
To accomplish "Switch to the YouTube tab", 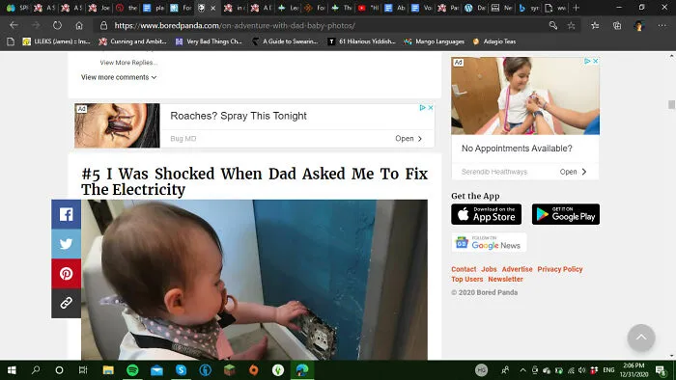I will 369,8.
